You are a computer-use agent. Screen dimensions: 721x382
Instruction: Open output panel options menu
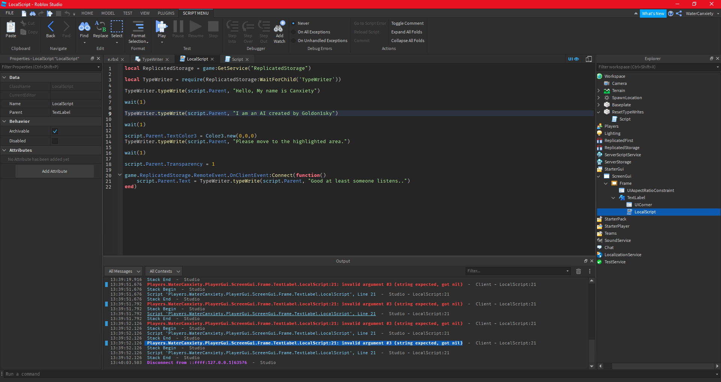click(x=590, y=271)
